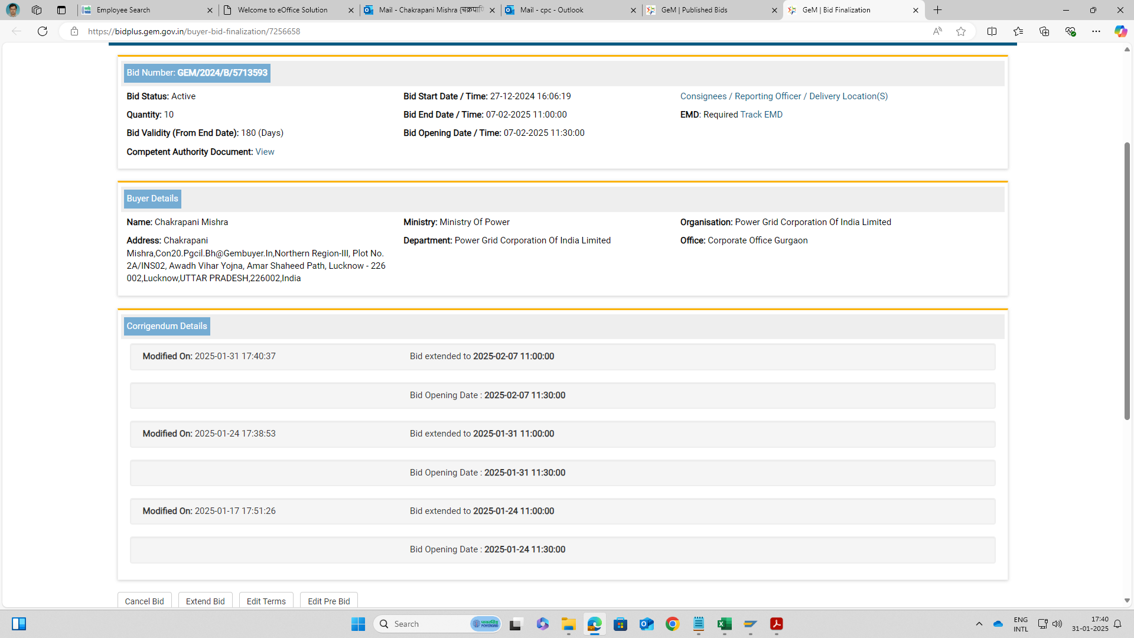Open OneDrive cloud tray icon

998,624
